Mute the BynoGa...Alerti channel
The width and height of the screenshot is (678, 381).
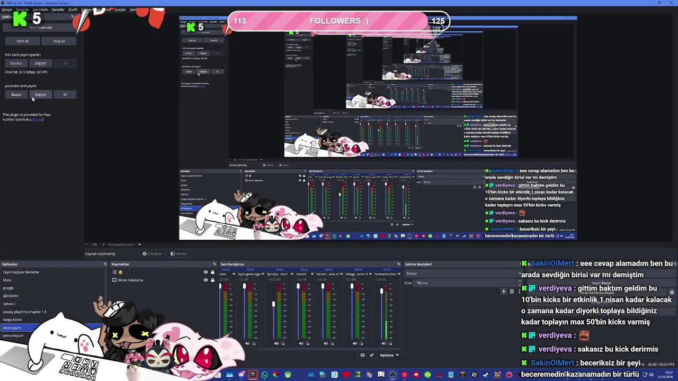pyautogui.click(x=276, y=343)
